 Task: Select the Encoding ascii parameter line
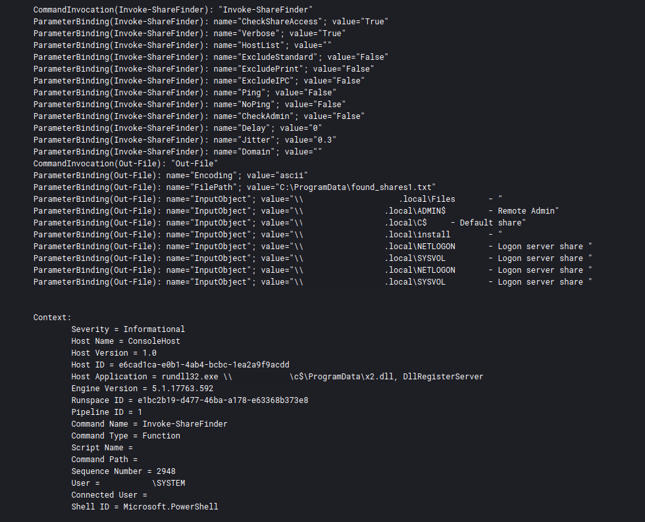170,176
